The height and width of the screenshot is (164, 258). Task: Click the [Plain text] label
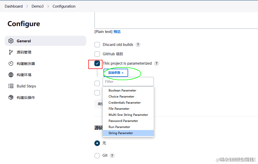coord(103,32)
